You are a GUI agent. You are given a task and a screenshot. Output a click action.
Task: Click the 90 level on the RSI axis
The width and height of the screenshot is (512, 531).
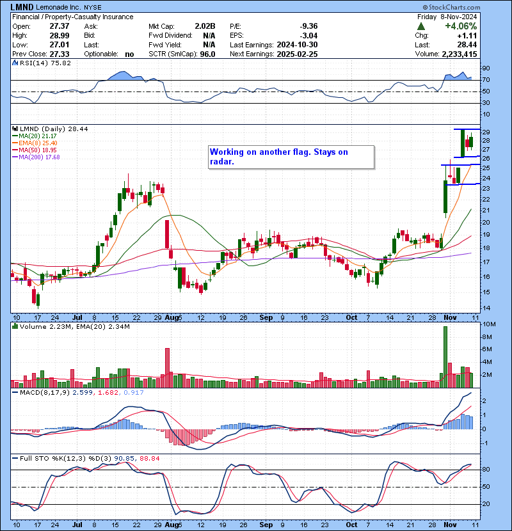(x=486, y=68)
